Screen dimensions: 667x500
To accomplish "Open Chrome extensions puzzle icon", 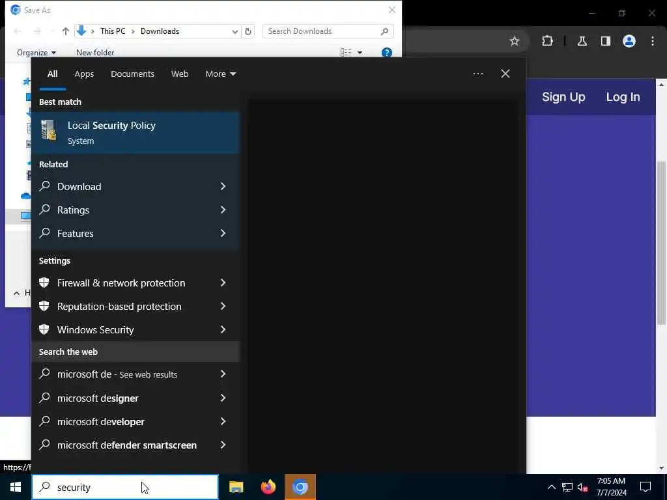I will pyautogui.click(x=547, y=41).
